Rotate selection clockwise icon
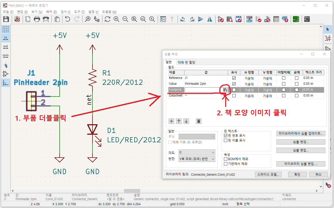334x208 pixels. 192,19
